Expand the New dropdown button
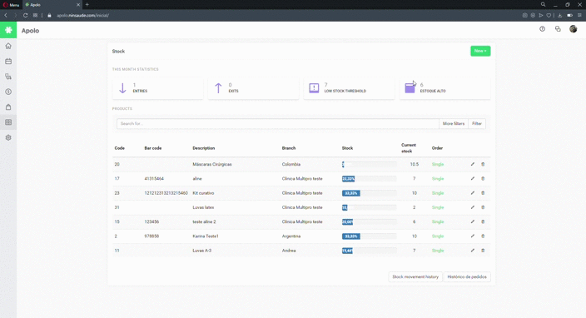 coord(480,51)
